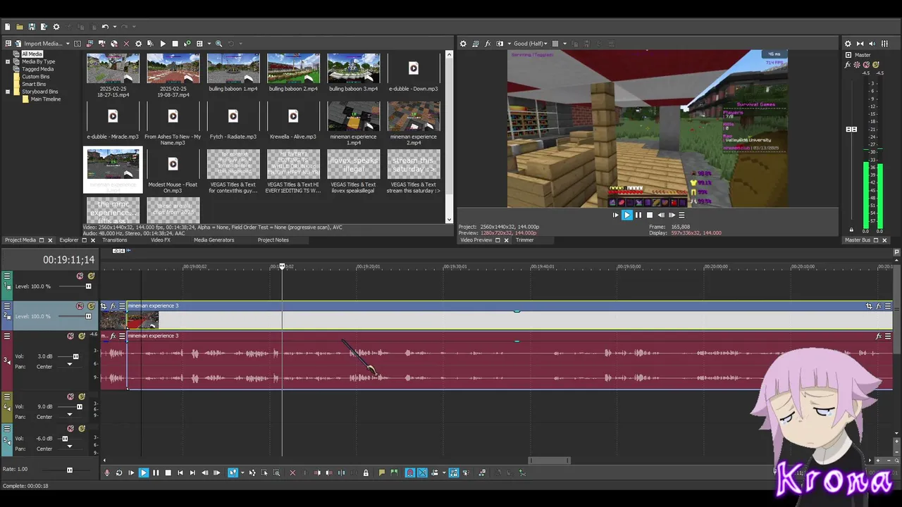Image resolution: width=902 pixels, height=507 pixels.
Task: Switch to the Project Notes tab
Action: tap(273, 240)
